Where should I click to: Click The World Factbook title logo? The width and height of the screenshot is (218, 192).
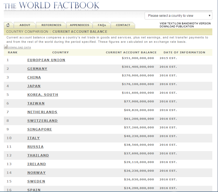(51, 5)
